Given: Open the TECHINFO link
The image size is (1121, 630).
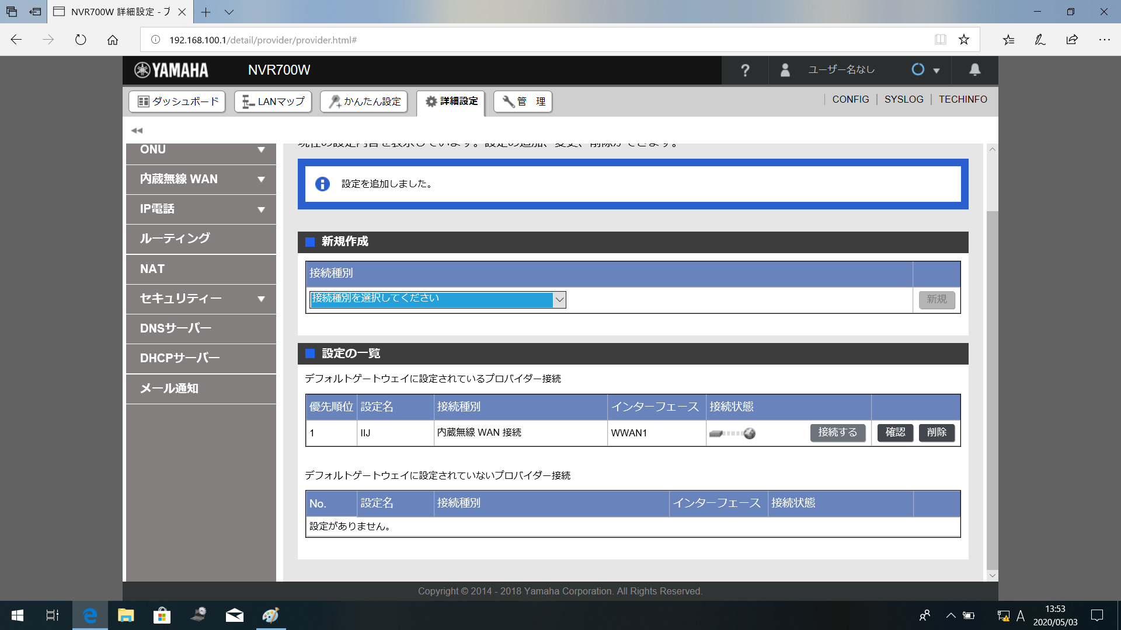Looking at the screenshot, I should pos(963,100).
